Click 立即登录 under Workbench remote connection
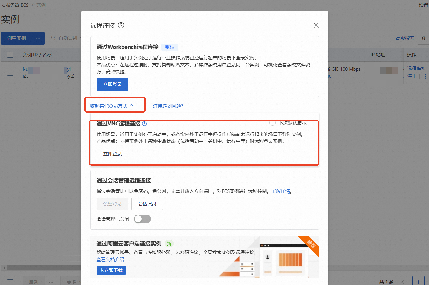The height and width of the screenshot is (285, 429). point(113,84)
